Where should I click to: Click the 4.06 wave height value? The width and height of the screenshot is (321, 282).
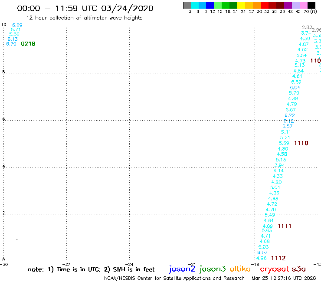(274, 193)
